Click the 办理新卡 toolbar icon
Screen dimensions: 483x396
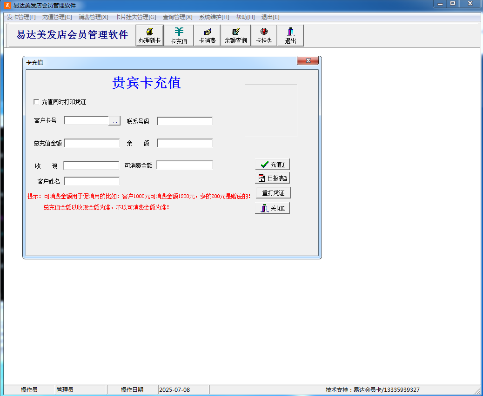[x=149, y=35]
